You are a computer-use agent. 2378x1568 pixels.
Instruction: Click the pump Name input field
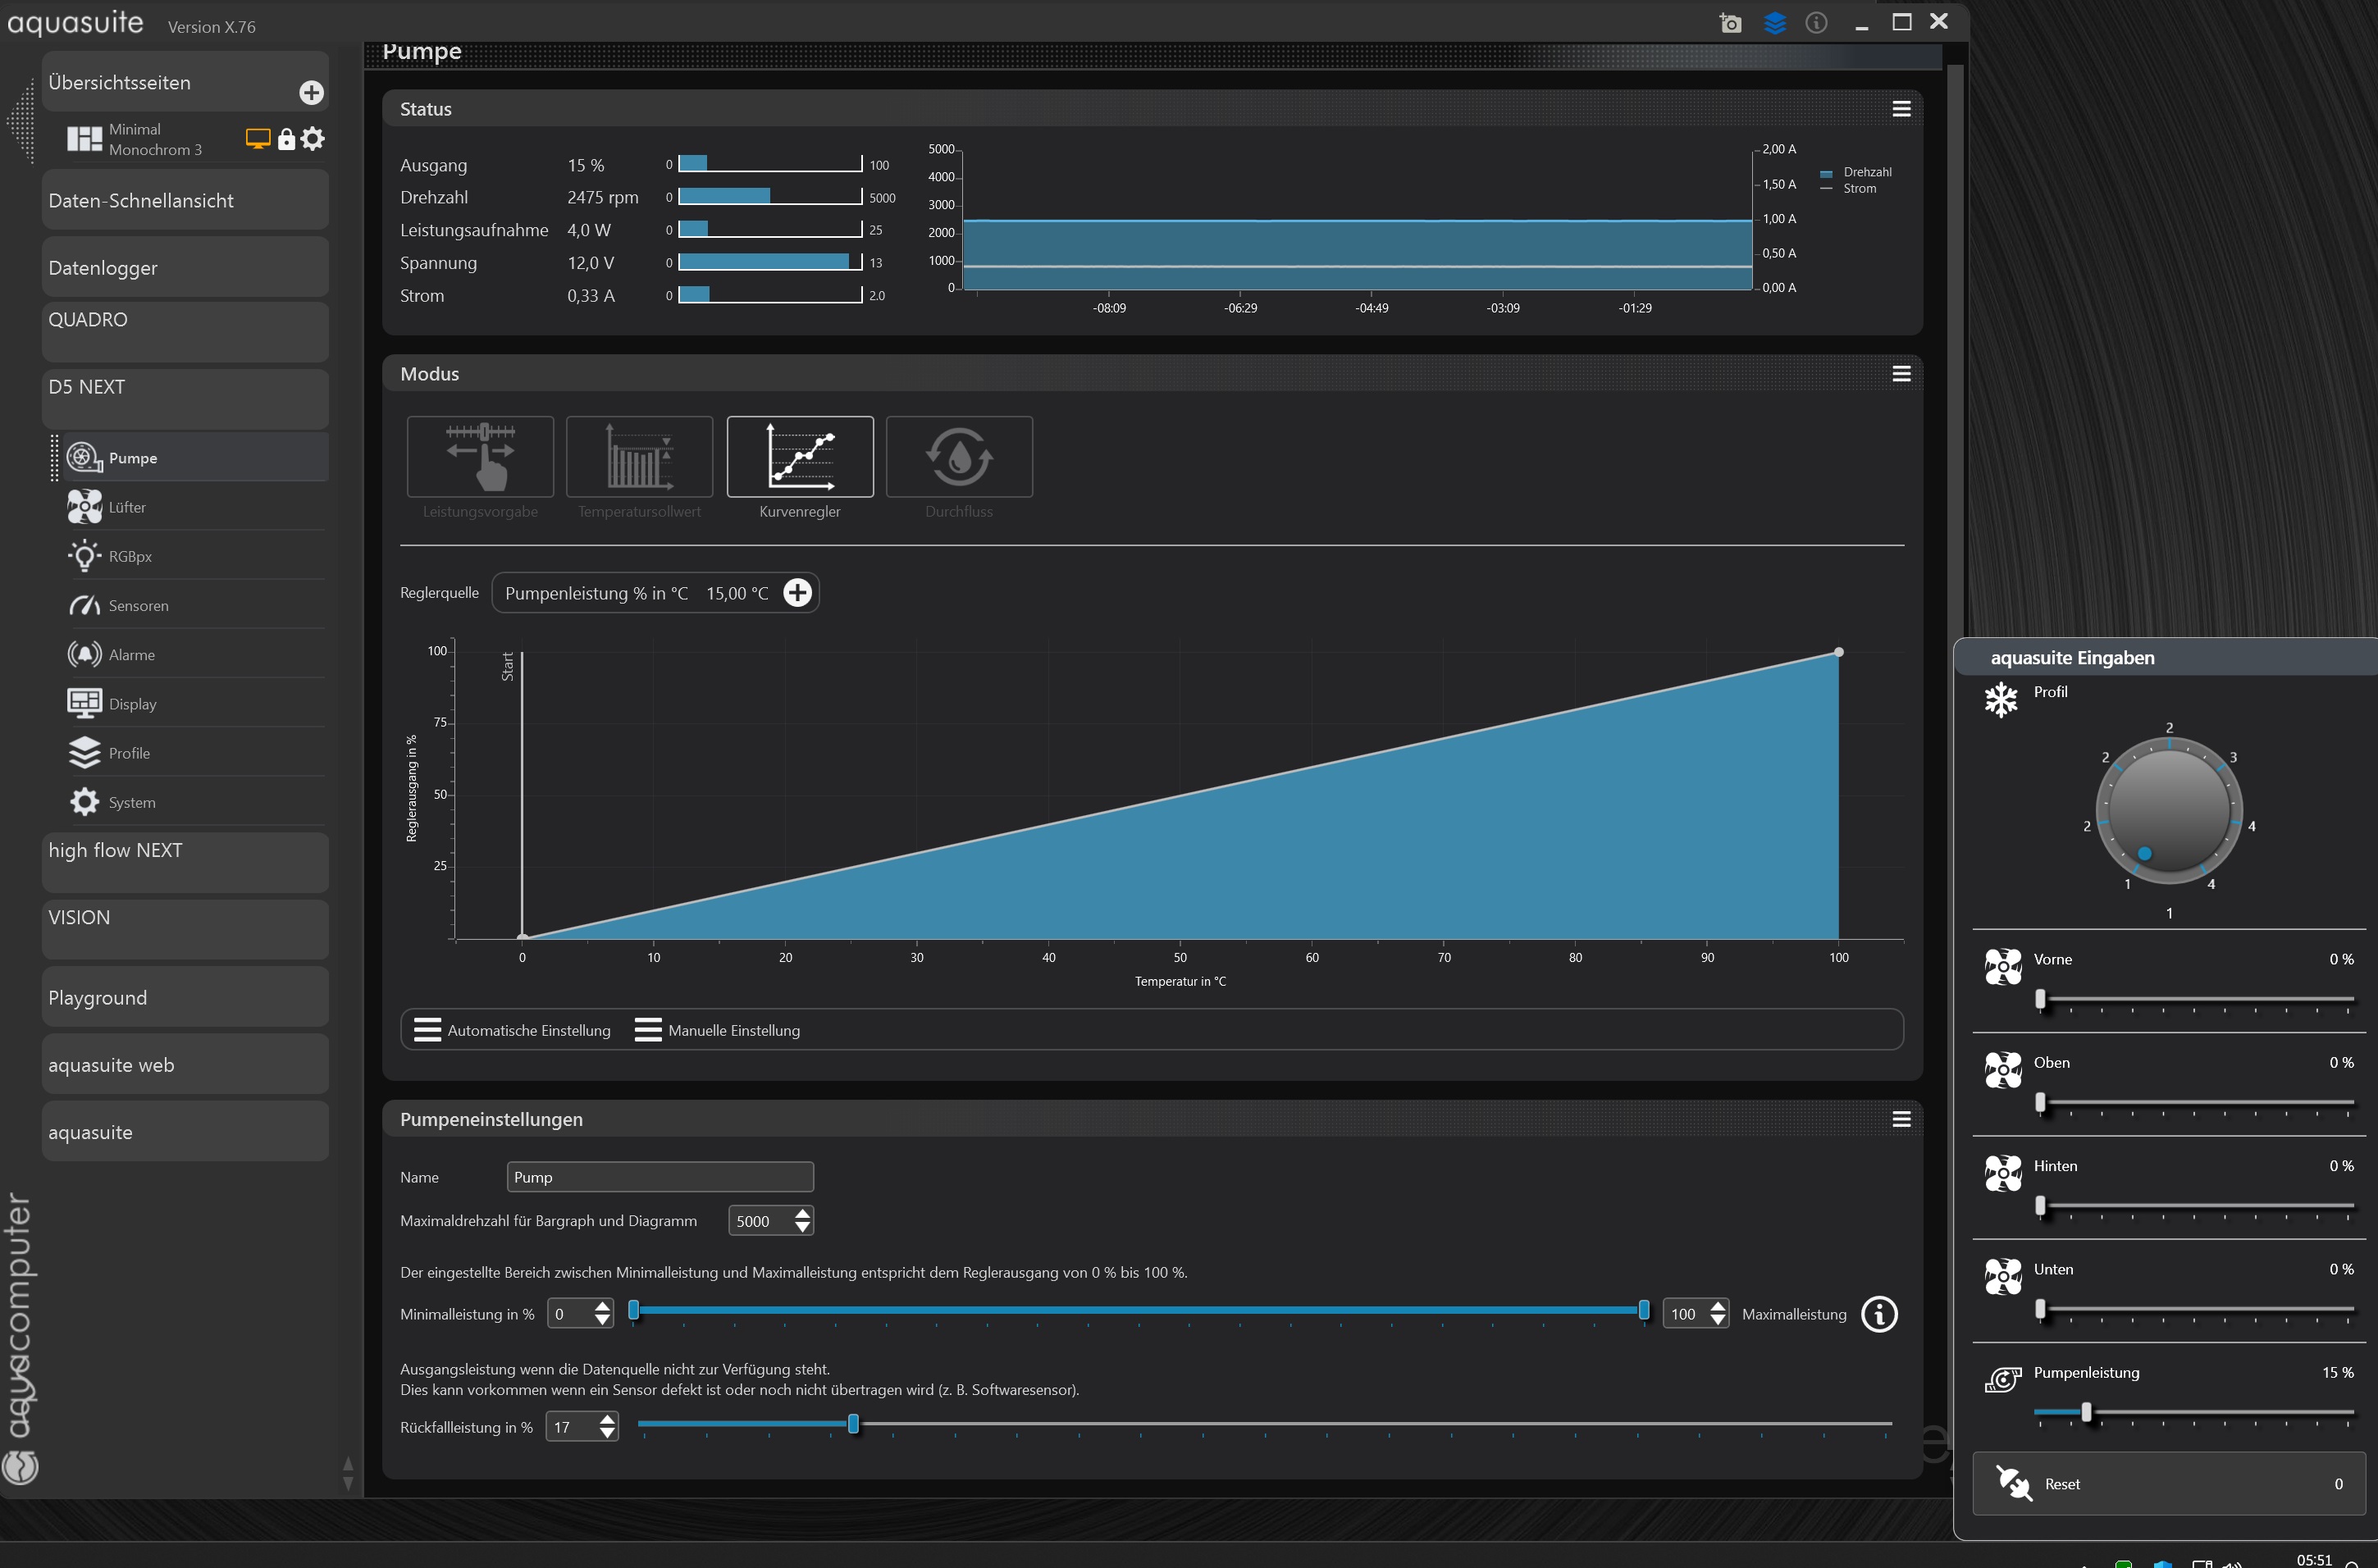660,1177
